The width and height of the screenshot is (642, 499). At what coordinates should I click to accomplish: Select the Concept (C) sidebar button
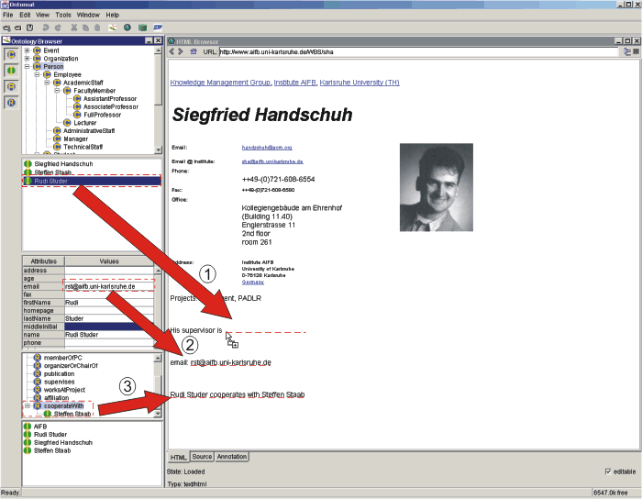pos(11,54)
